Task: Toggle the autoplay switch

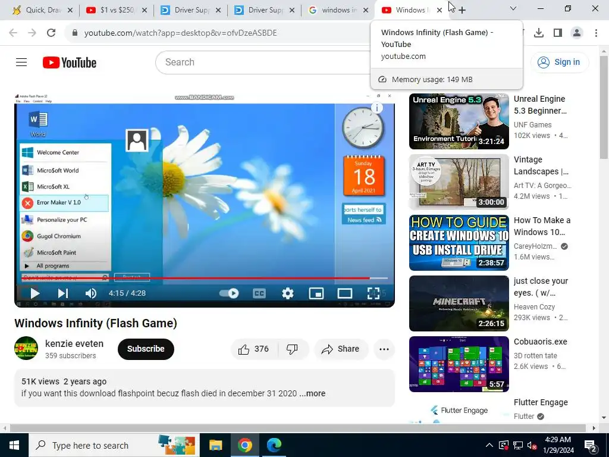Action: (x=229, y=293)
